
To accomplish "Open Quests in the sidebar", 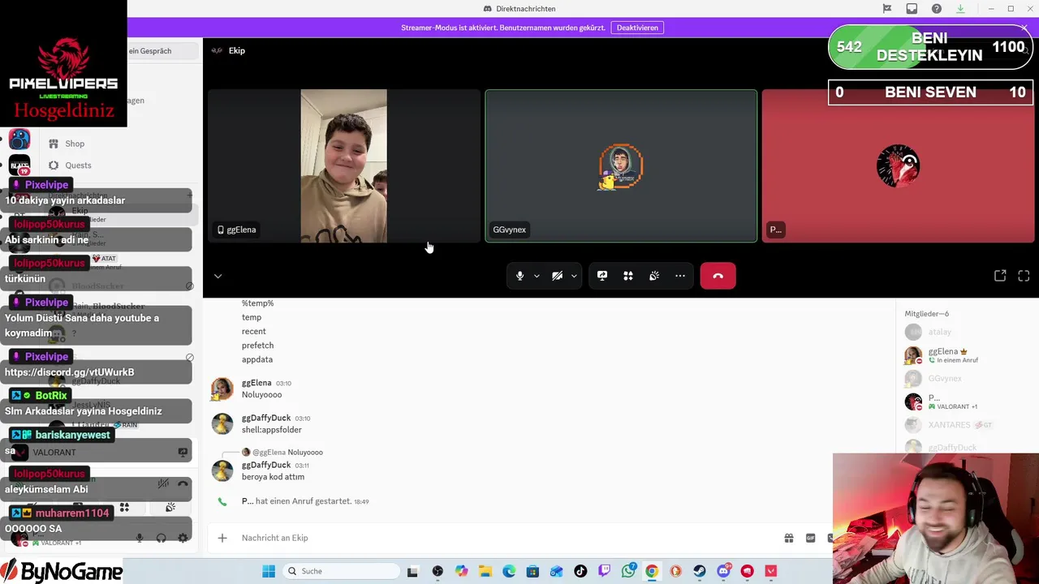I will [78, 165].
